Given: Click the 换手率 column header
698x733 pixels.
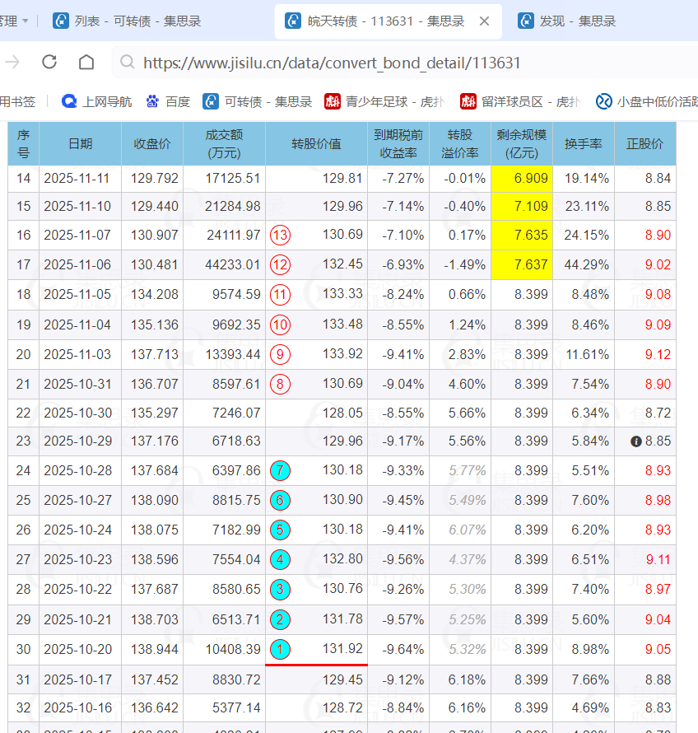Looking at the screenshot, I should click(583, 143).
